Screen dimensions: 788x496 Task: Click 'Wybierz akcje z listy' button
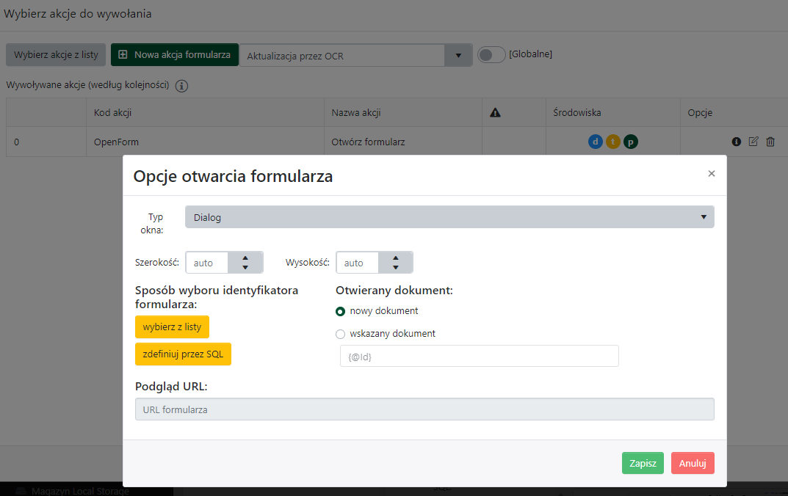pyautogui.click(x=55, y=55)
